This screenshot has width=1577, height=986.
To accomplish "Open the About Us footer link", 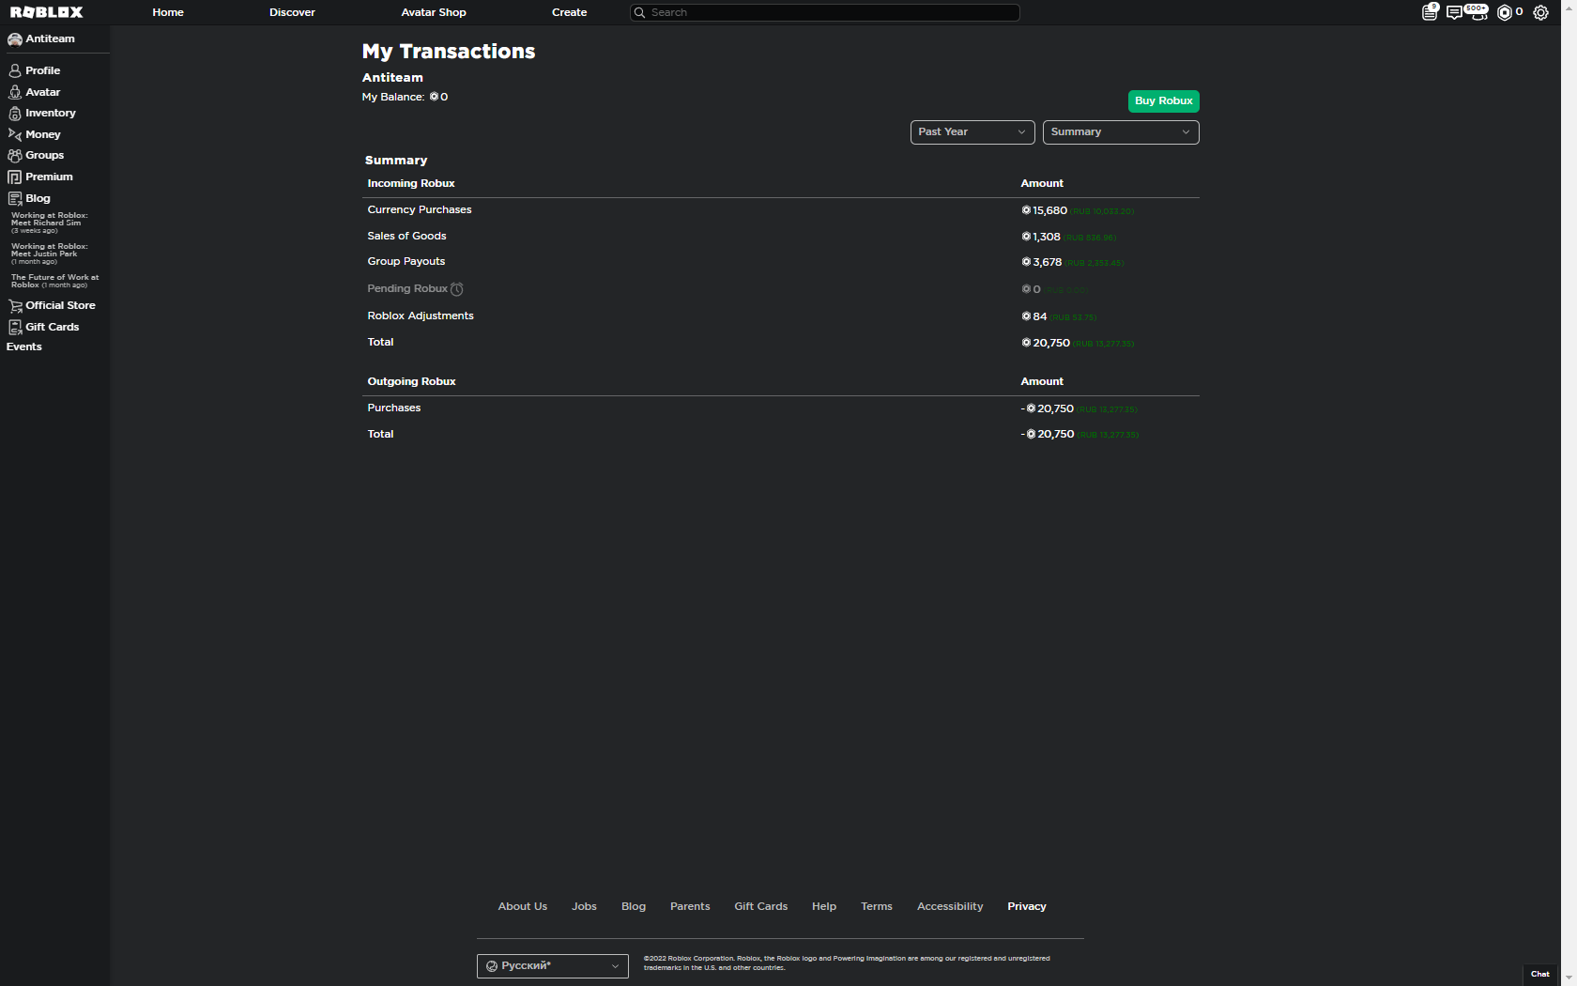I will 523,906.
